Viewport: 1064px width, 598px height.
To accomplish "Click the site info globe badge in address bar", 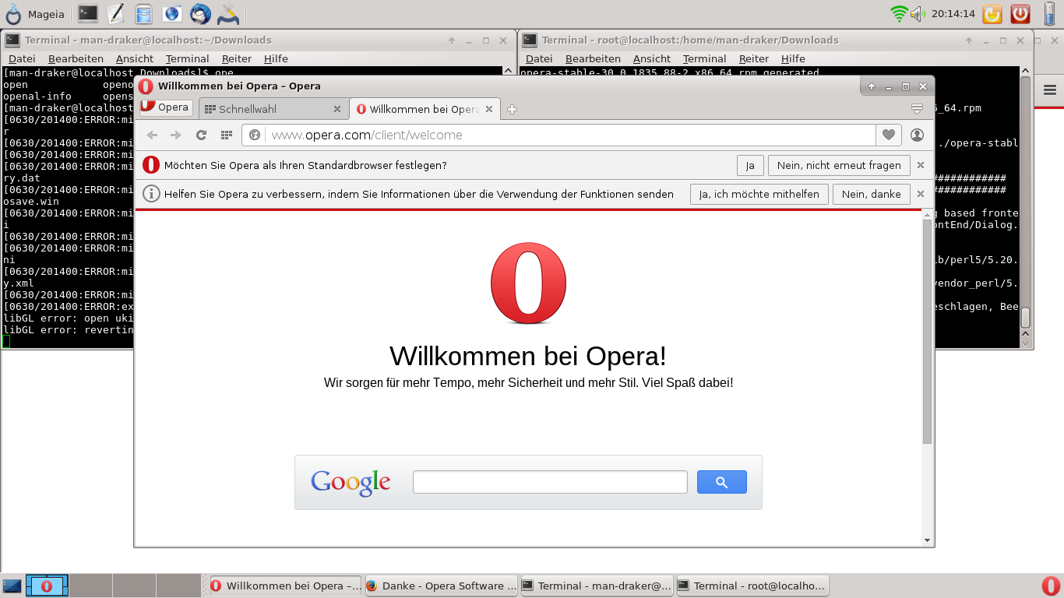I will (254, 135).
